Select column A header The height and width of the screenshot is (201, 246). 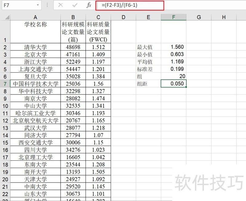pos(35,17)
